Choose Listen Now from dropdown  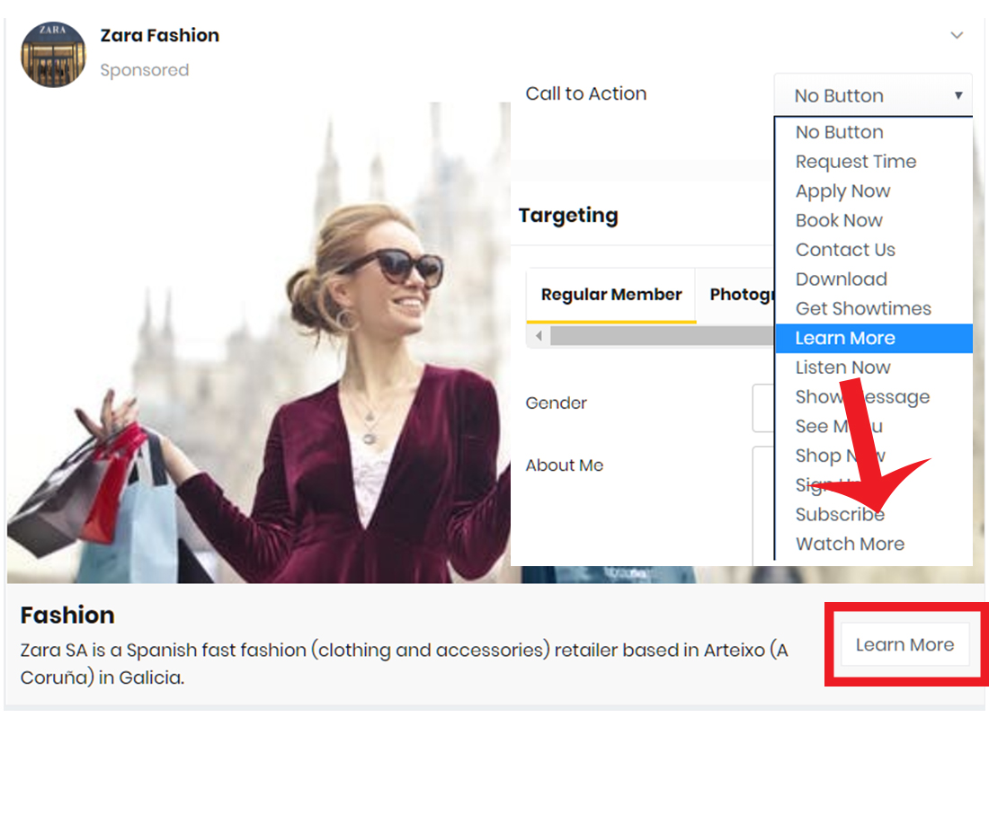coord(842,368)
